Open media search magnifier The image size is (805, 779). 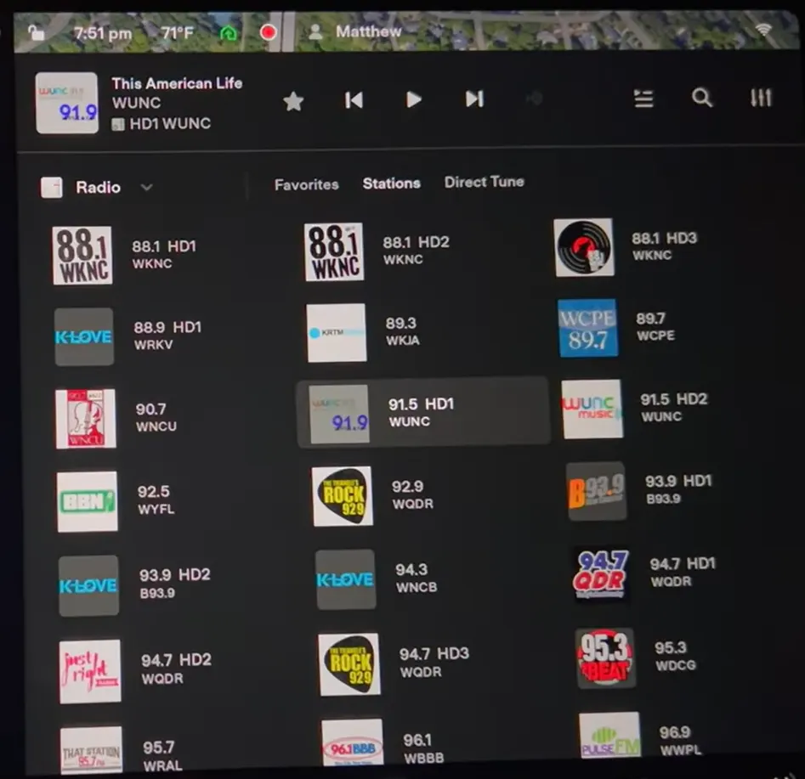(701, 98)
